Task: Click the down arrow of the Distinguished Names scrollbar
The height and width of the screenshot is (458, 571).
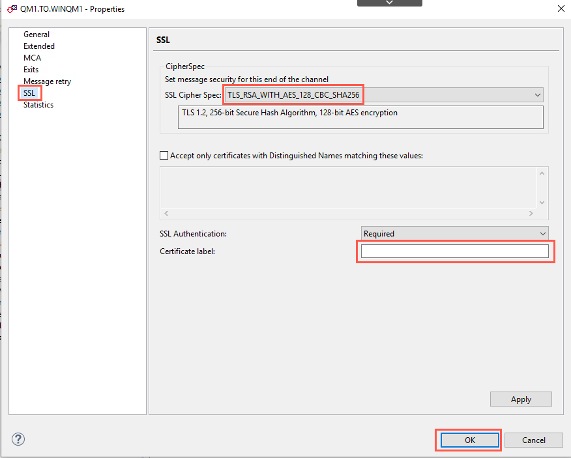Action: tap(542, 203)
